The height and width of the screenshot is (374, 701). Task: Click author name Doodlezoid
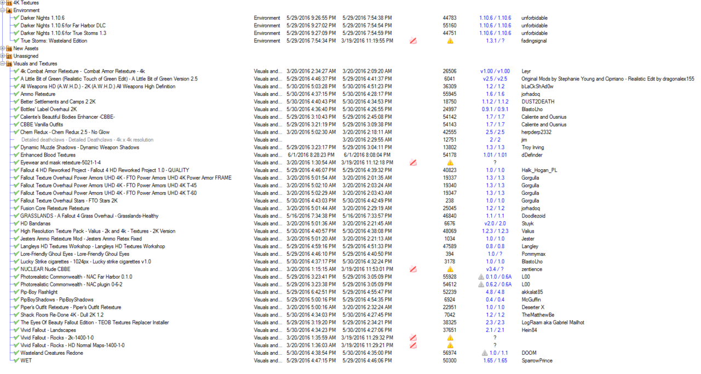point(534,216)
